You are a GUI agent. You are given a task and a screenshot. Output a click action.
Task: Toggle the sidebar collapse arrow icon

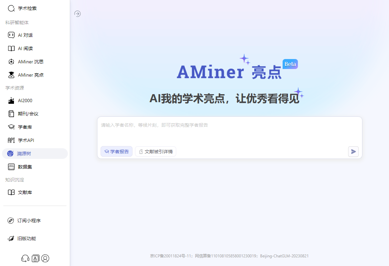point(77,14)
